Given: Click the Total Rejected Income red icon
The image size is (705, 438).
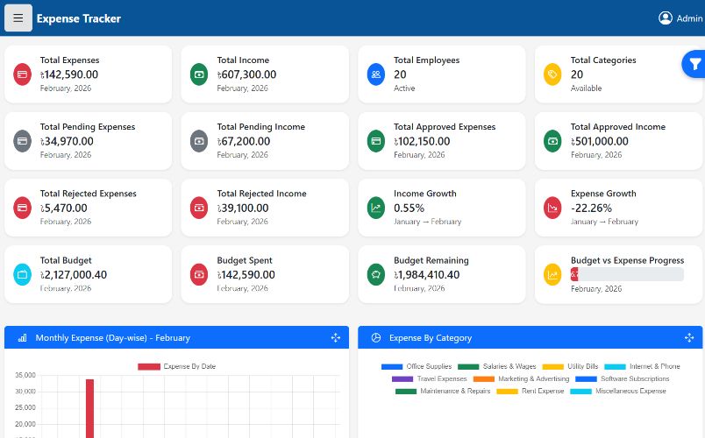Looking at the screenshot, I should click(x=199, y=208).
